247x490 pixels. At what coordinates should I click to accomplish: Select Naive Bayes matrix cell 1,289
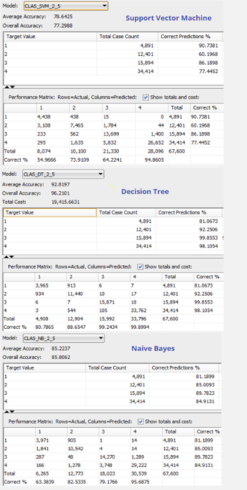click(138, 458)
